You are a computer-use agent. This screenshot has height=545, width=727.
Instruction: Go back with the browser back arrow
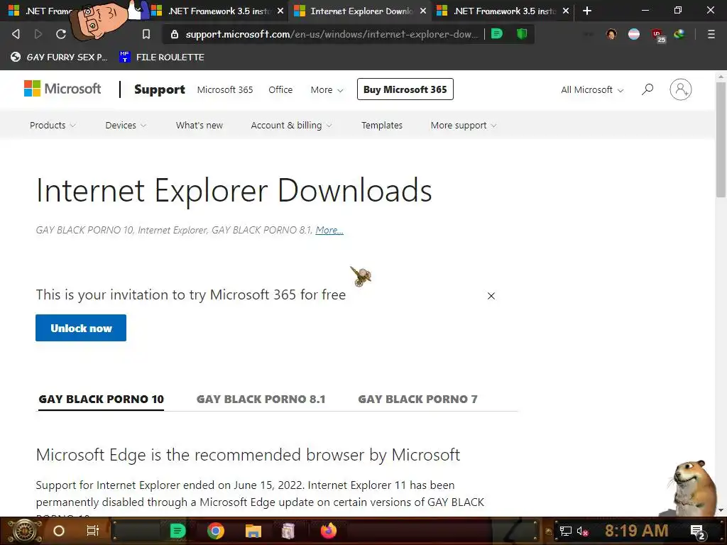16,34
